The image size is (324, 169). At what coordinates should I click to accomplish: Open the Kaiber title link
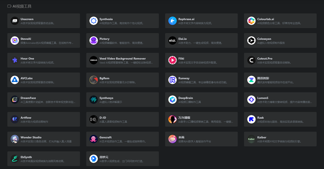[261, 137]
